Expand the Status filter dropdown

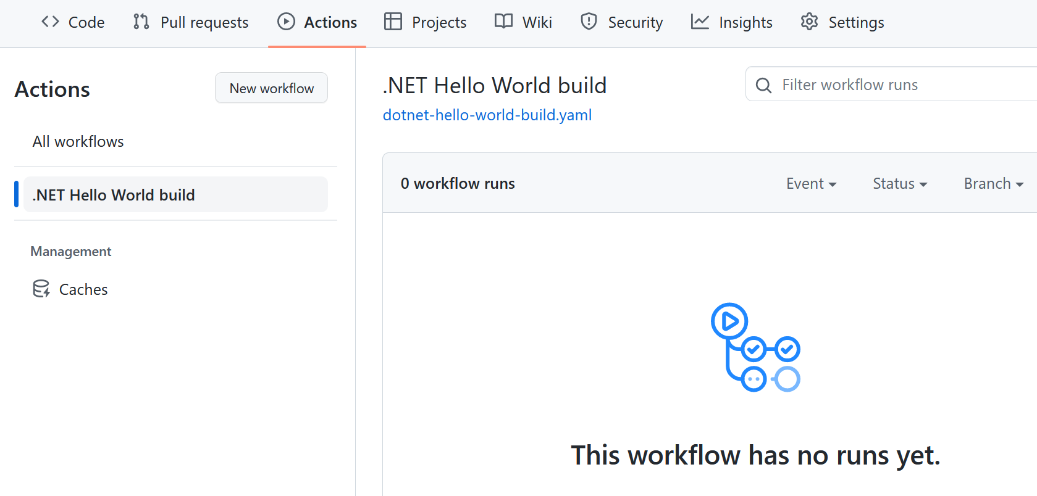(900, 184)
